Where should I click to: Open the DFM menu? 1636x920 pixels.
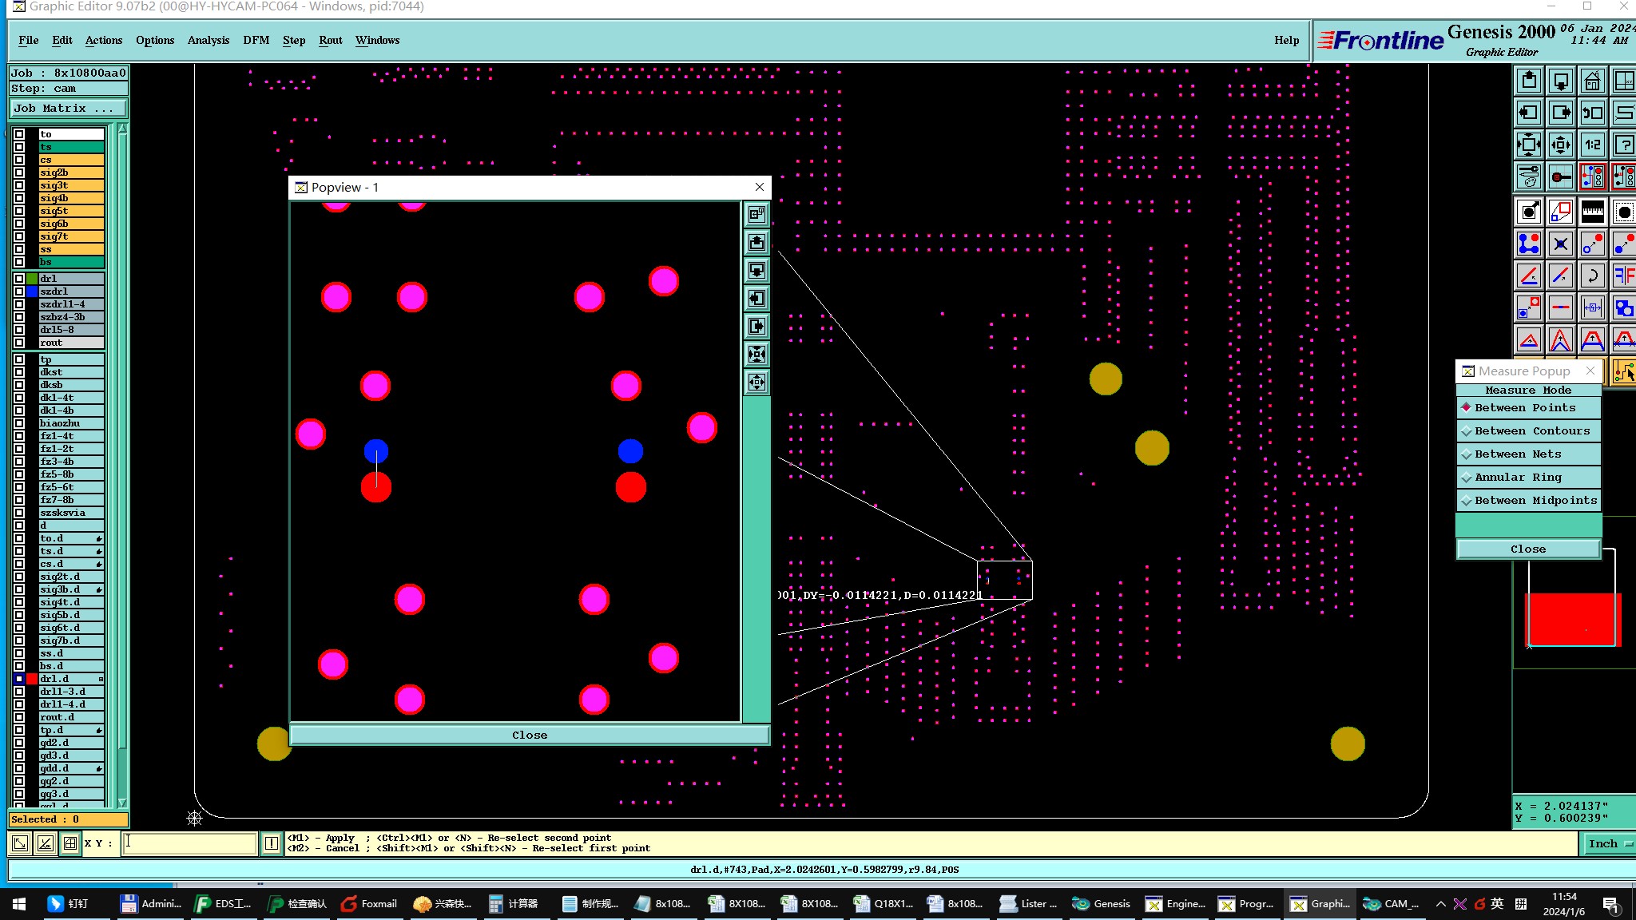click(x=256, y=40)
